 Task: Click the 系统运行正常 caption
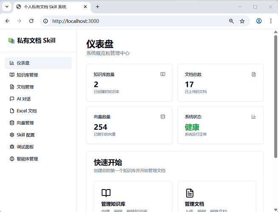tap(196, 134)
